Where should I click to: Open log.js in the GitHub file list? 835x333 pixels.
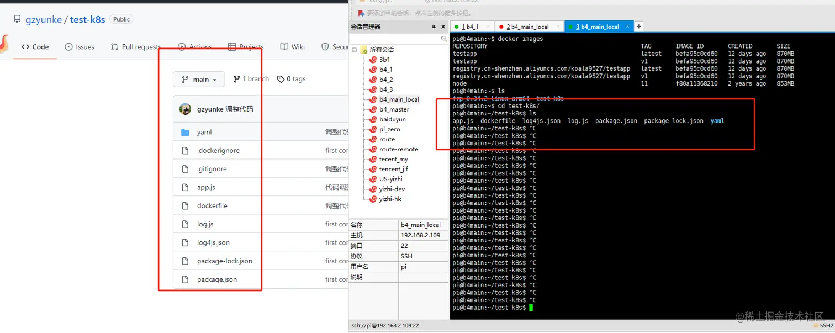[x=205, y=224]
